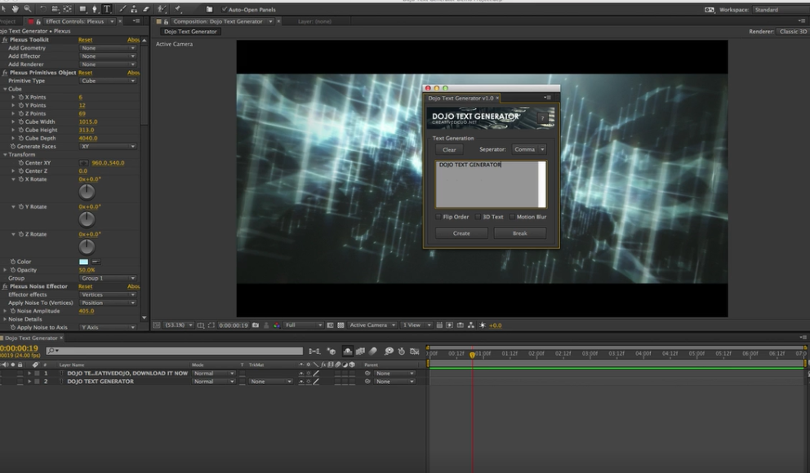Viewport: 810px width, 473px height.
Task: Select the Dojo Text Generator timeline tab
Action: pos(31,338)
